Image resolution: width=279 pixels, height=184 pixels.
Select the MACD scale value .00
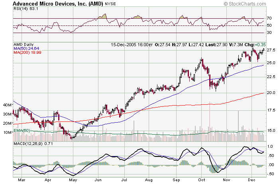[271, 165]
